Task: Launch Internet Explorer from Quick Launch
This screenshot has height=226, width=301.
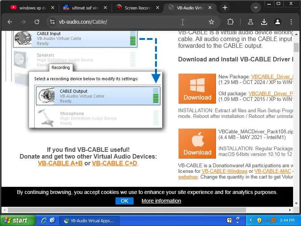Action: (x=44, y=220)
